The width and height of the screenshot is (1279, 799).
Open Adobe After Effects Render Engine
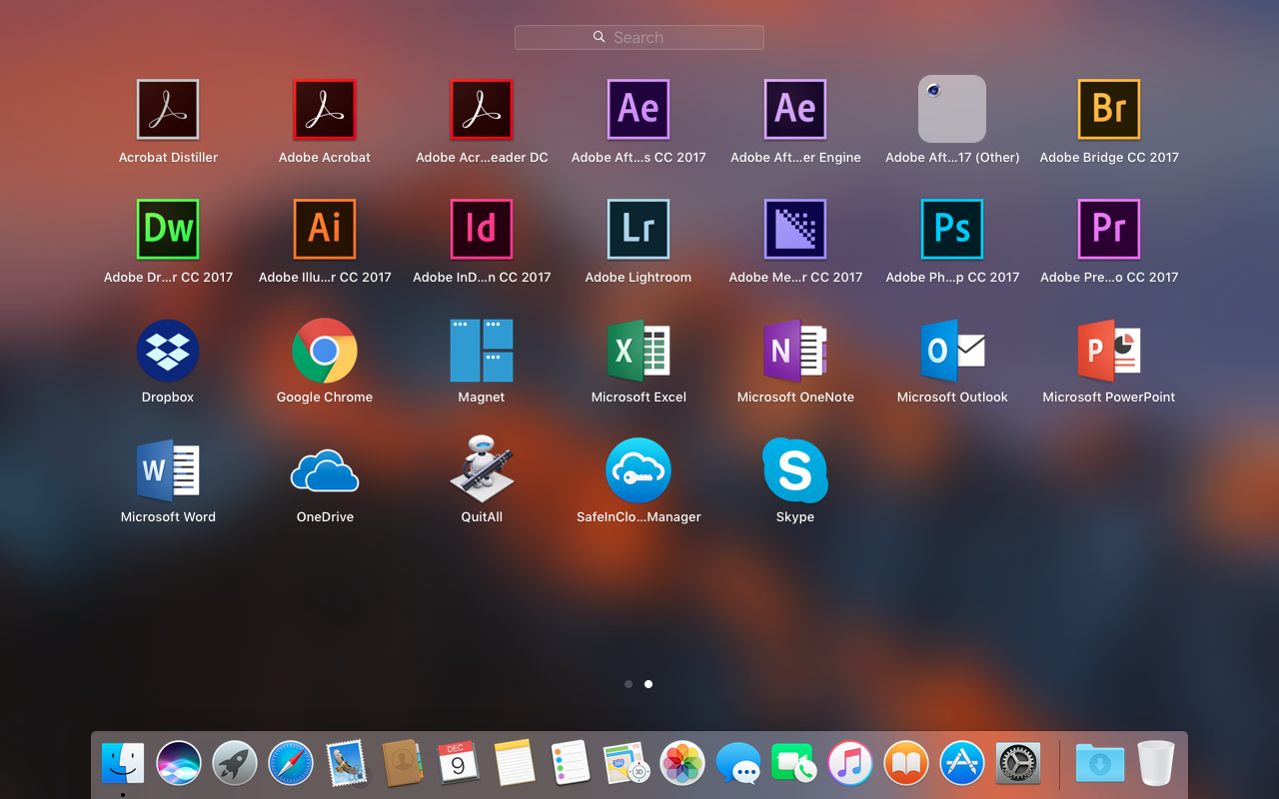(x=795, y=109)
